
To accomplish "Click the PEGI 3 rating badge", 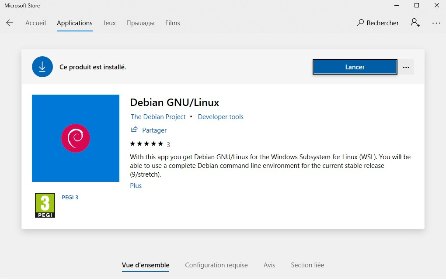I will 45,205.
